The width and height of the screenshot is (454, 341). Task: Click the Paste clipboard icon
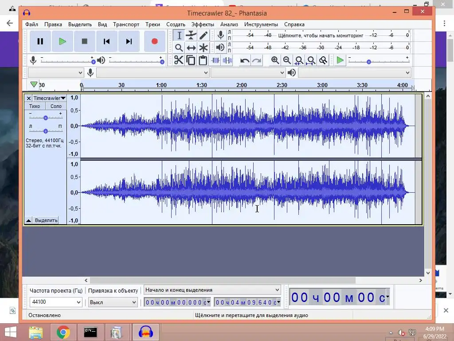[203, 60]
